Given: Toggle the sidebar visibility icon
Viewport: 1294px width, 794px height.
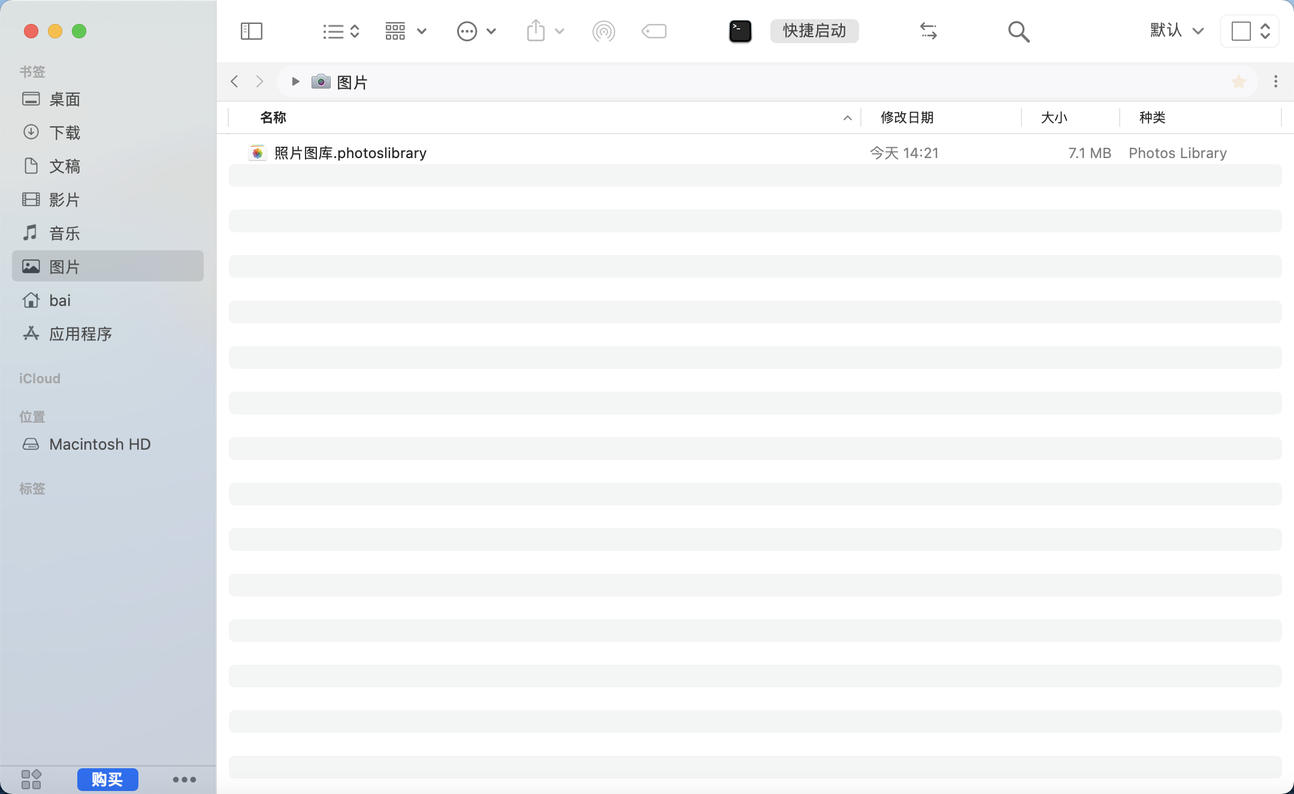Looking at the screenshot, I should tap(251, 31).
